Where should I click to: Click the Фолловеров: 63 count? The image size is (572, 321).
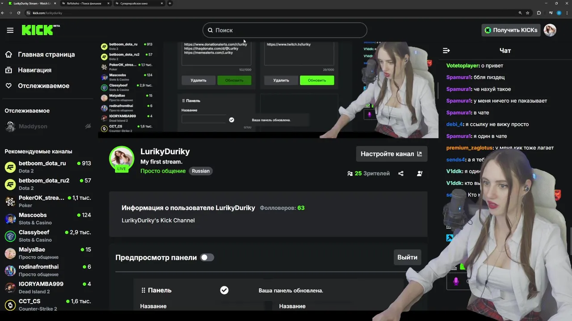pos(282,208)
